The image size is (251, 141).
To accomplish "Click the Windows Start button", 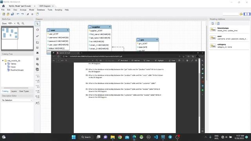I will click(74, 137).
